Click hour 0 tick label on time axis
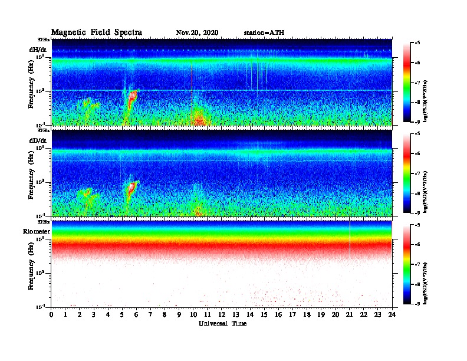Screen dimensions: 467x361 [51, 314]
